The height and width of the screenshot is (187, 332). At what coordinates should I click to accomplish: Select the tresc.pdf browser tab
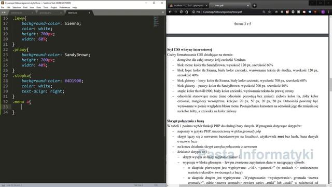(x=229, y=6)
